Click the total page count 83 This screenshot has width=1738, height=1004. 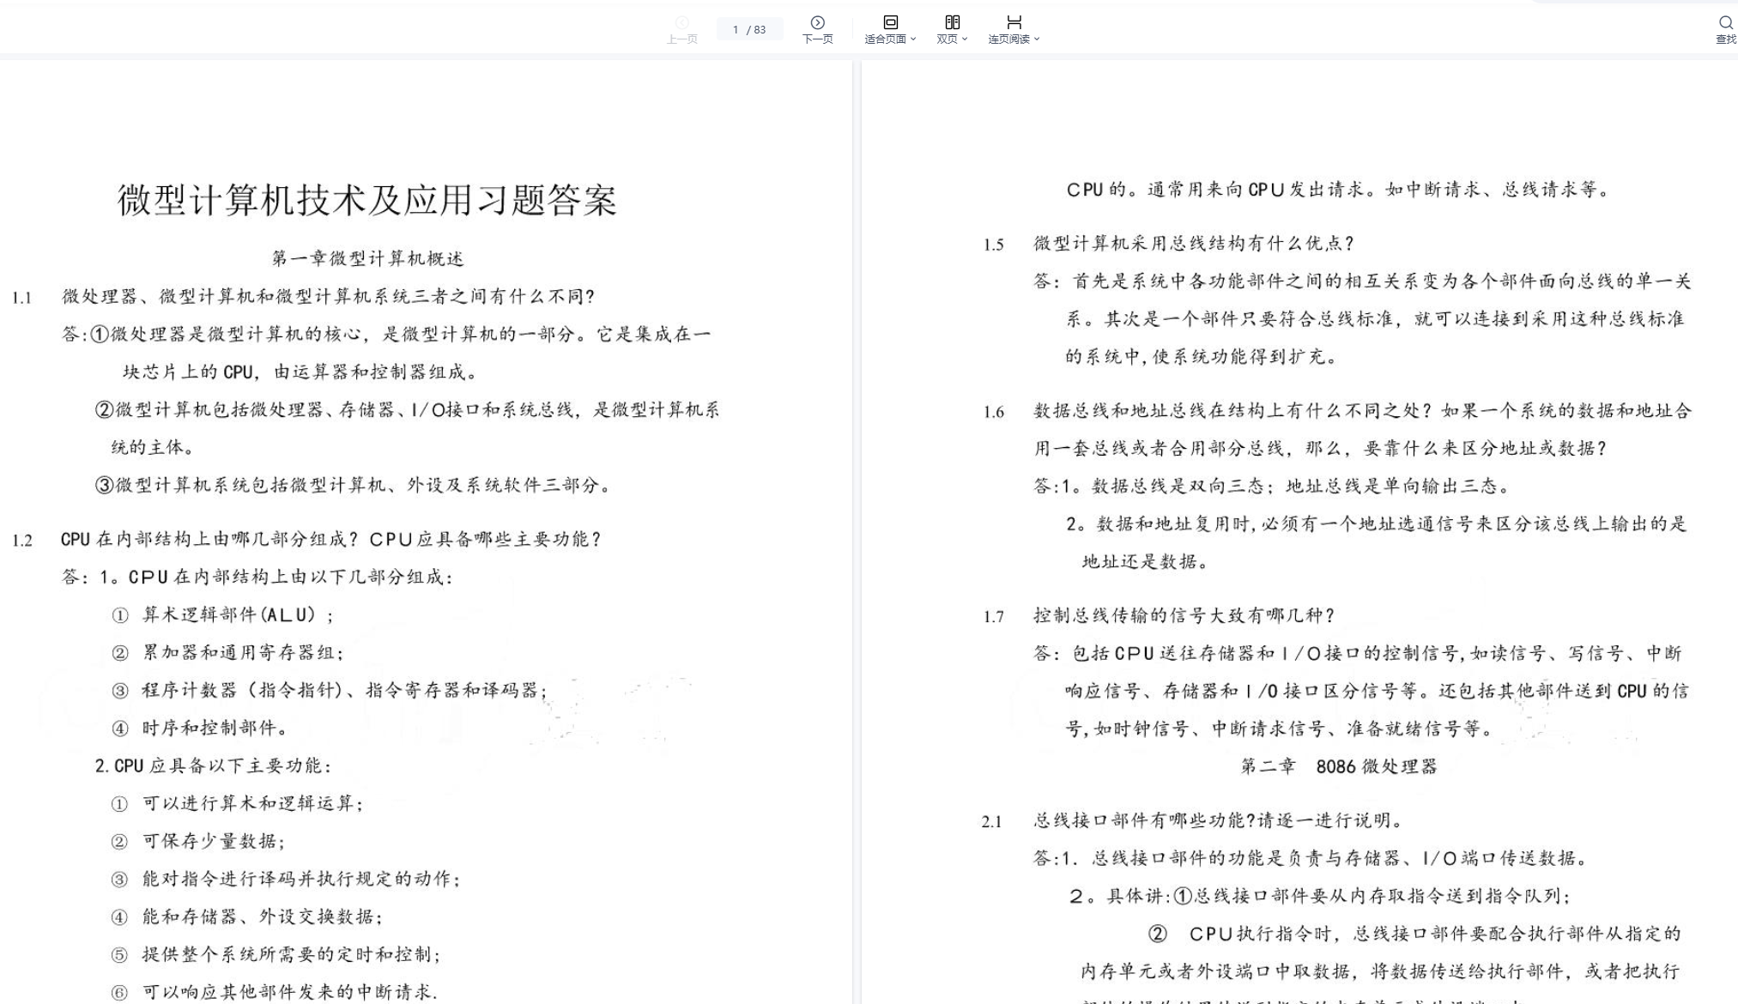[x=760, y=30]
